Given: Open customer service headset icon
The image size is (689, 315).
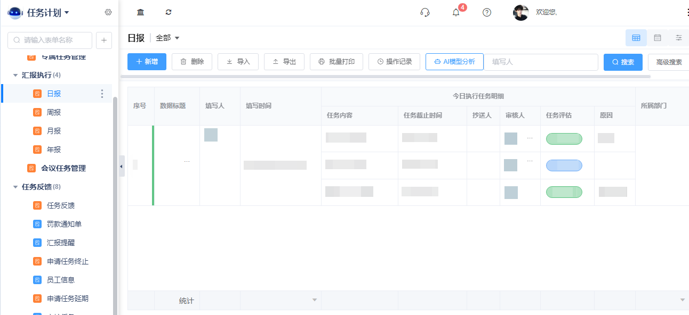Looking at the screenshot, I should [x=425, y=12].
